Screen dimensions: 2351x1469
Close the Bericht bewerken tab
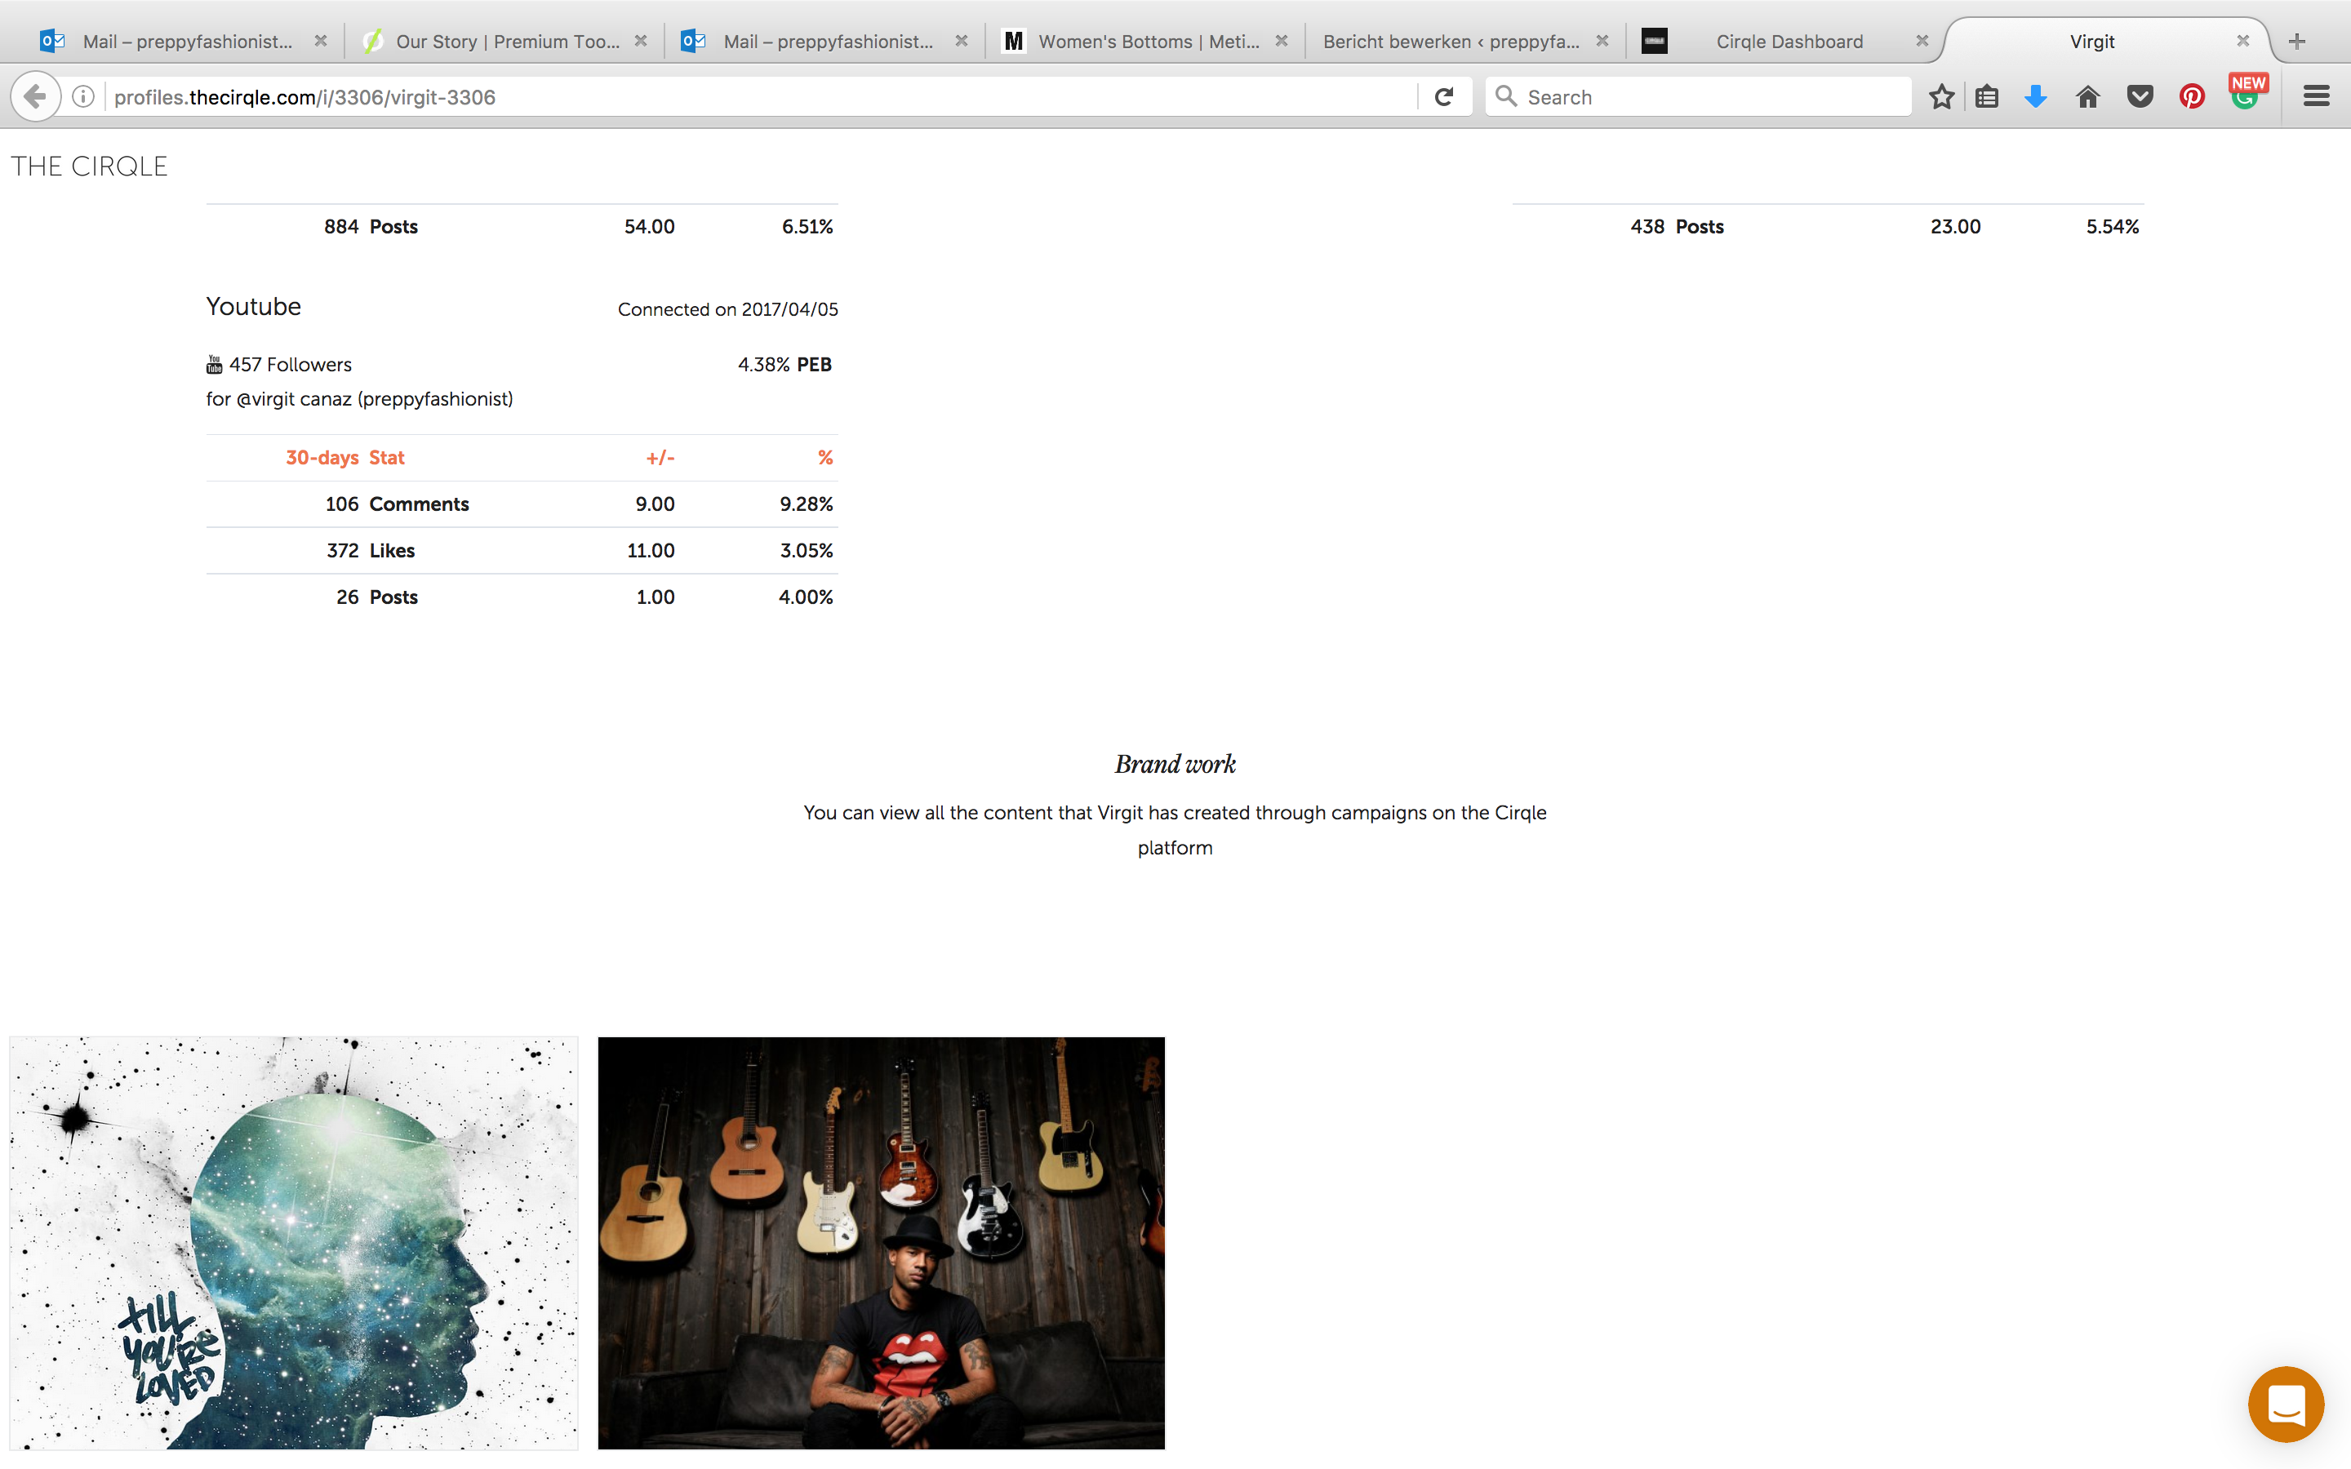[1602, 41]
